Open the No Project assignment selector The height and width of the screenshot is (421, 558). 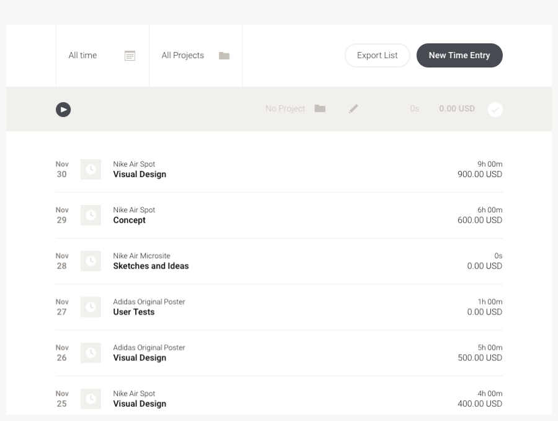[x=285, y=108]
